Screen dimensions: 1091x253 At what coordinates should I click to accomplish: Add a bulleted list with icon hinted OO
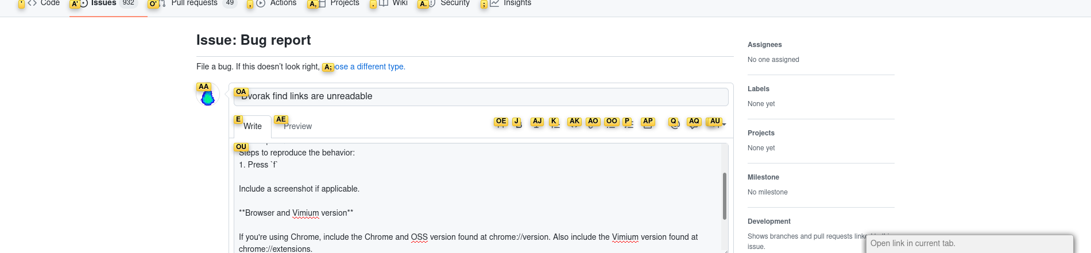[611, 125]
